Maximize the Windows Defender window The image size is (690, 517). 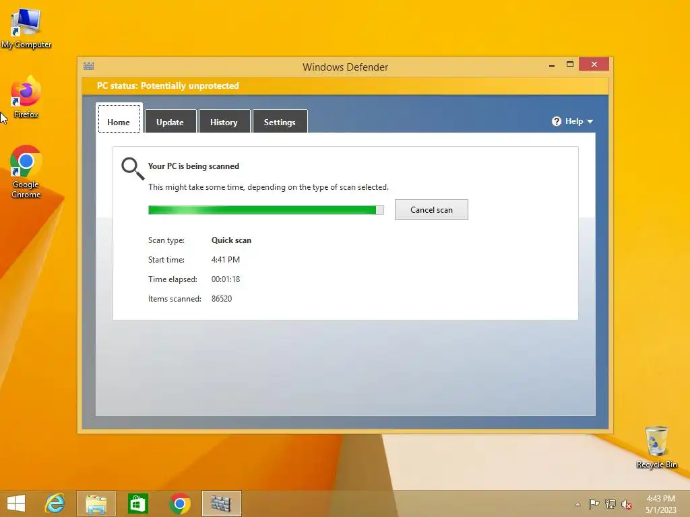pyautogui.click(x=570, y=65)
